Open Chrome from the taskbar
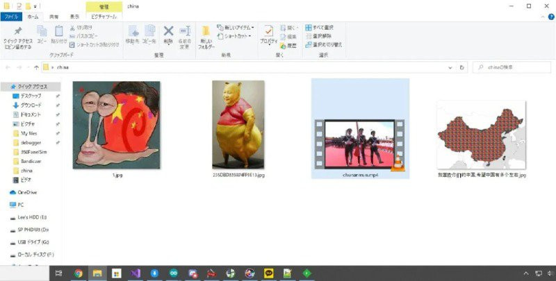Viewport: 556px width, 281px height. [79, 273]
